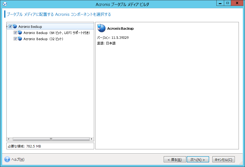Click the globe icon beside root Acronis Backup
Screen dimensions: 245x167
(15, 26)
